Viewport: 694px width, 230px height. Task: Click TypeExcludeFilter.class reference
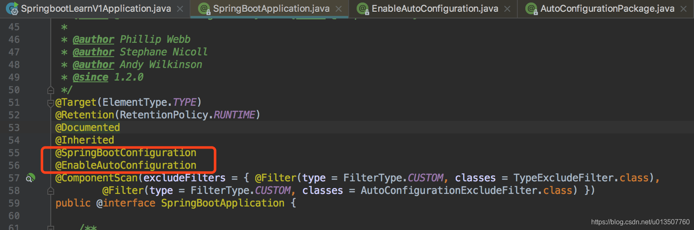[x=581, y=178]
